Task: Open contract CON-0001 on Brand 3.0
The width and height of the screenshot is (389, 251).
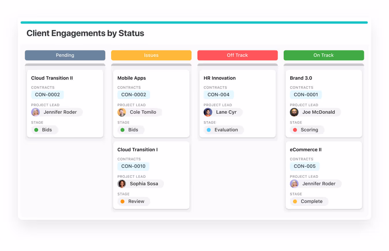Action: tap(306, 95)
